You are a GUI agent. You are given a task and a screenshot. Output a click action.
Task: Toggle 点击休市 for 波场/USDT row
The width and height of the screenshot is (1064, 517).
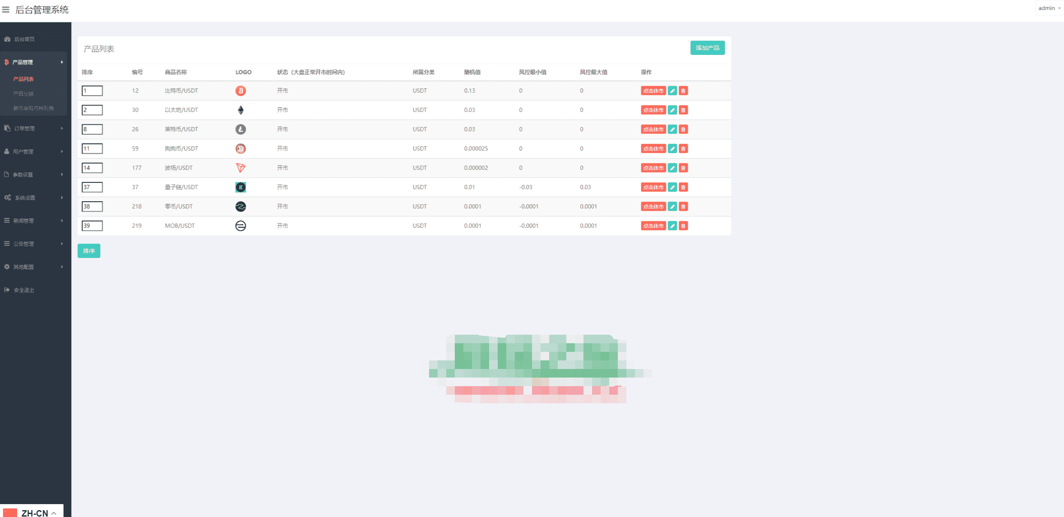tap(653, 168)
